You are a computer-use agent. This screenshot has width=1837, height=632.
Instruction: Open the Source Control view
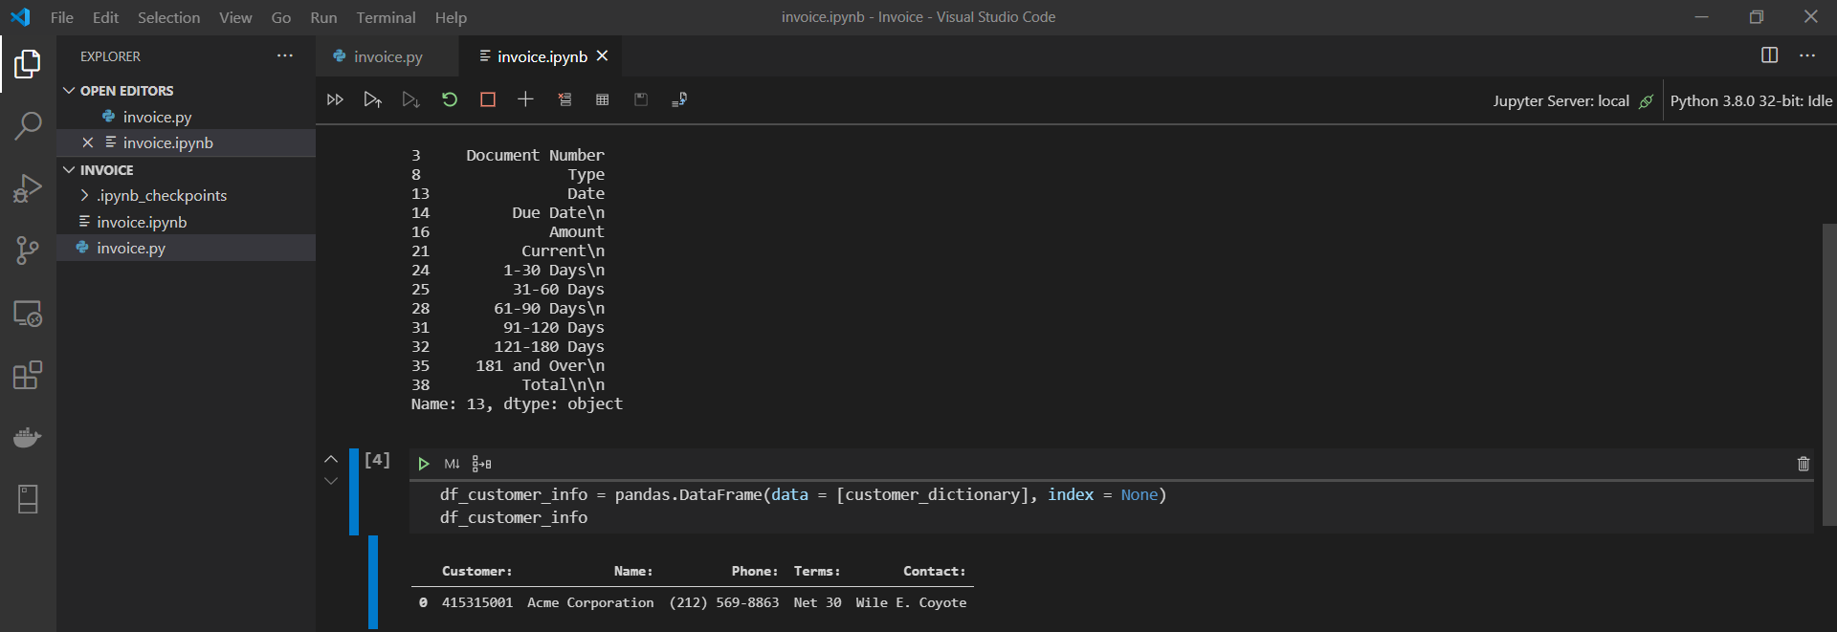(x=28, y=251)
